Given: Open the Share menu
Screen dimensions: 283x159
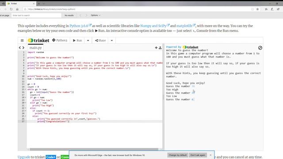Looking at the screenshot, I should click(100, 40).
